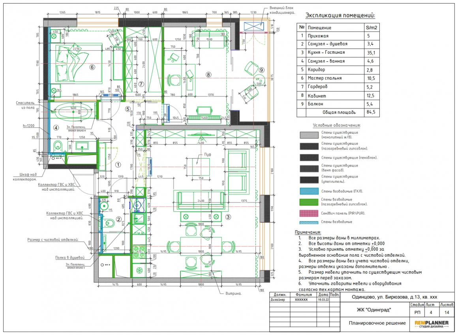Click the external air conditioner unit symbol
Screen dimensions: 458x335
pos(254,26)
